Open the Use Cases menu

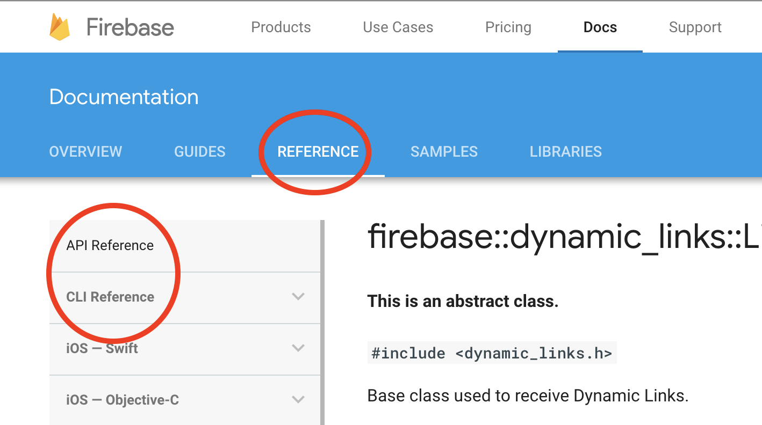[x=397, y=27]
